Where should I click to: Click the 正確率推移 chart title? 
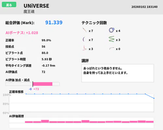pos(16,92)
